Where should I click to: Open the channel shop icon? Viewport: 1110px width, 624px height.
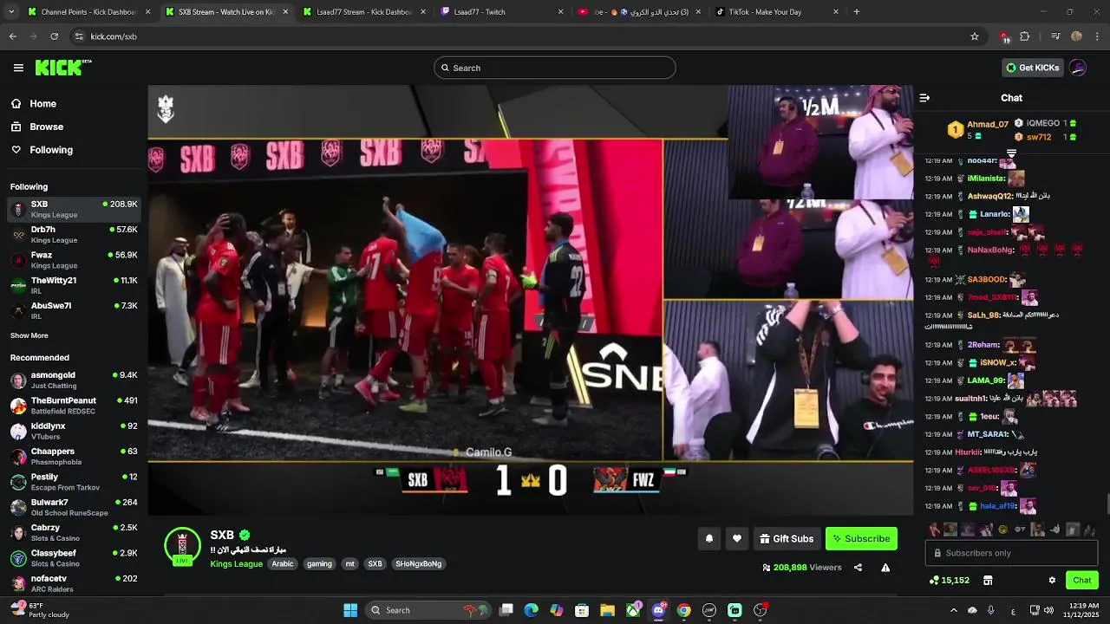click(987, 580)
